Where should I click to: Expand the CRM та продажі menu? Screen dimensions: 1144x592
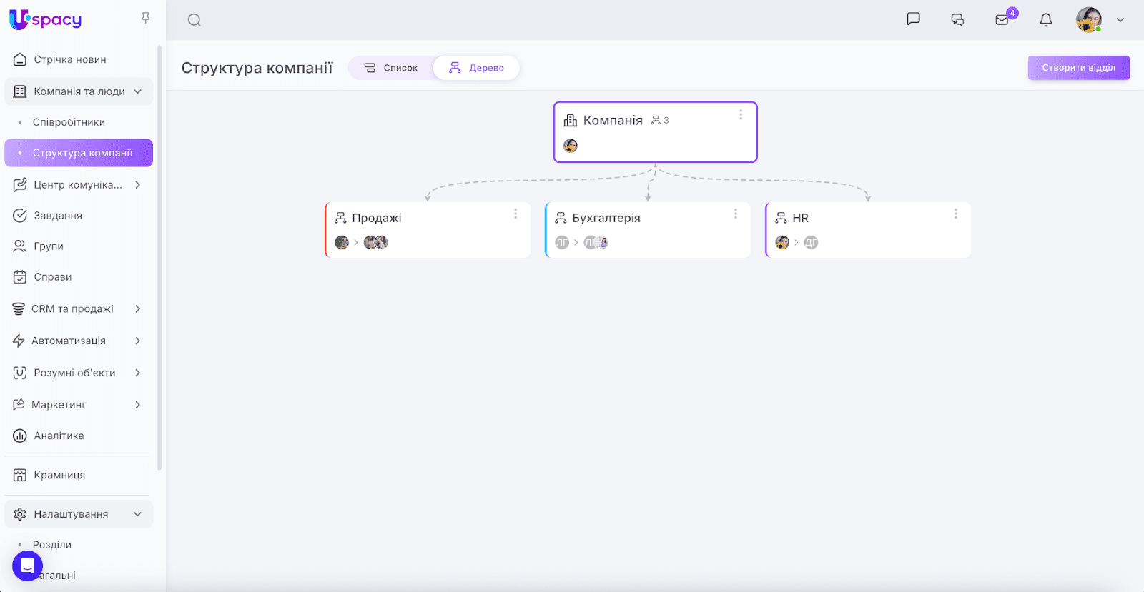[138, 309]
